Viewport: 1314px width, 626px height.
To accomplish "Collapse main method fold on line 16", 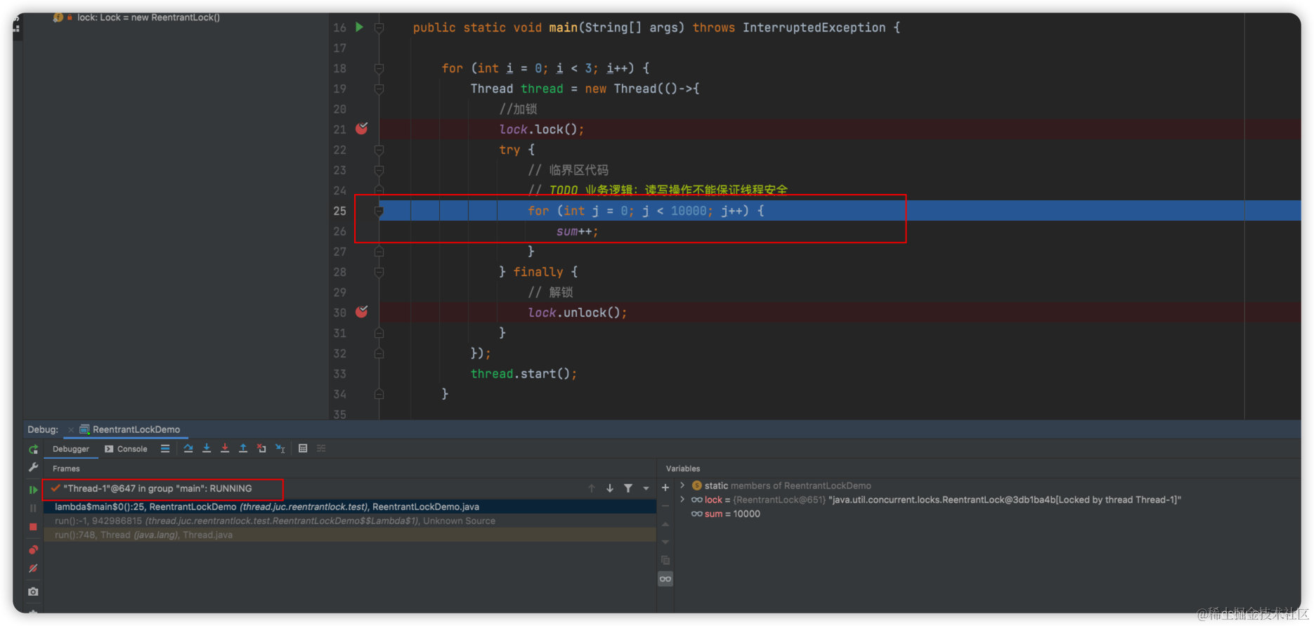I will point(379,27).
